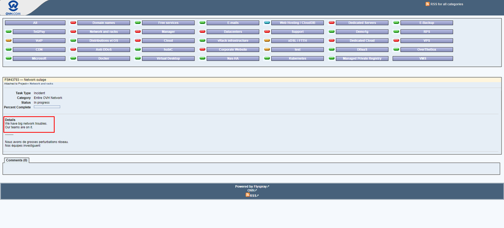Click the green status indicator beside Tel2Pay
This screenshot has height=228, width=504.
(x=8, y=31)
